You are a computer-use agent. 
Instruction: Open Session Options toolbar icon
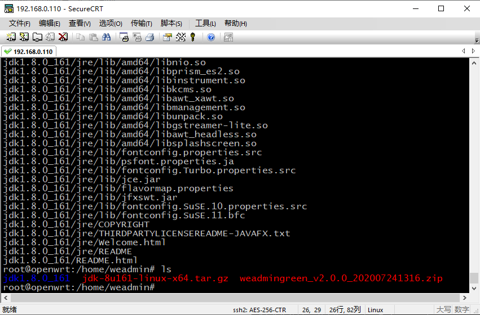167,37
